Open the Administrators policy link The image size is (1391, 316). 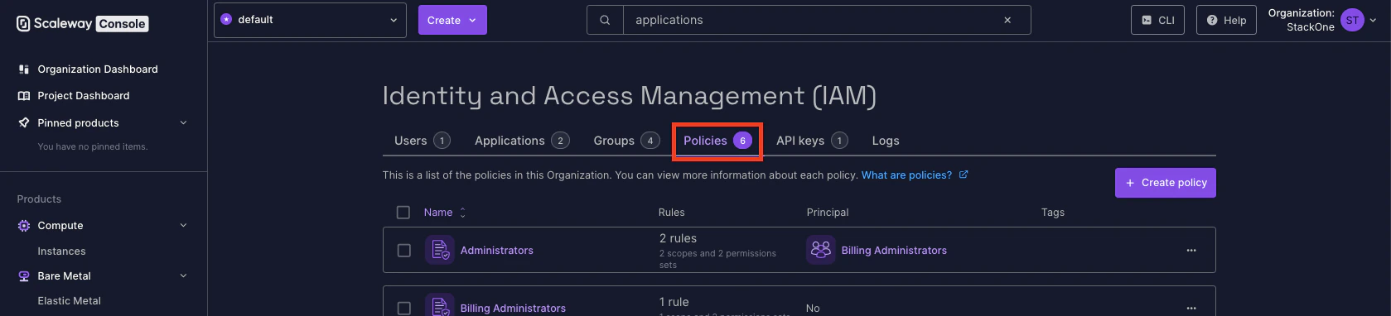tap(497, 251)
